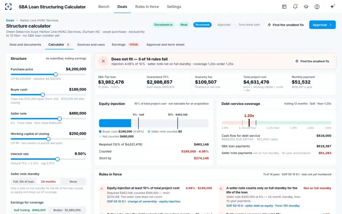Open the layout panel icon in header
The width and height of the screenshot is (342, 214).
[284, 7]
